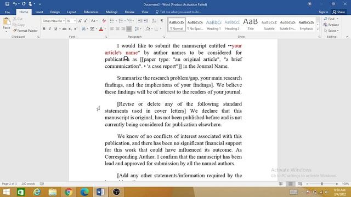Open Ribbon Display Options icon
Image resolution: width=351 pixels, height=197 pixels.
(x=309, y=4)
